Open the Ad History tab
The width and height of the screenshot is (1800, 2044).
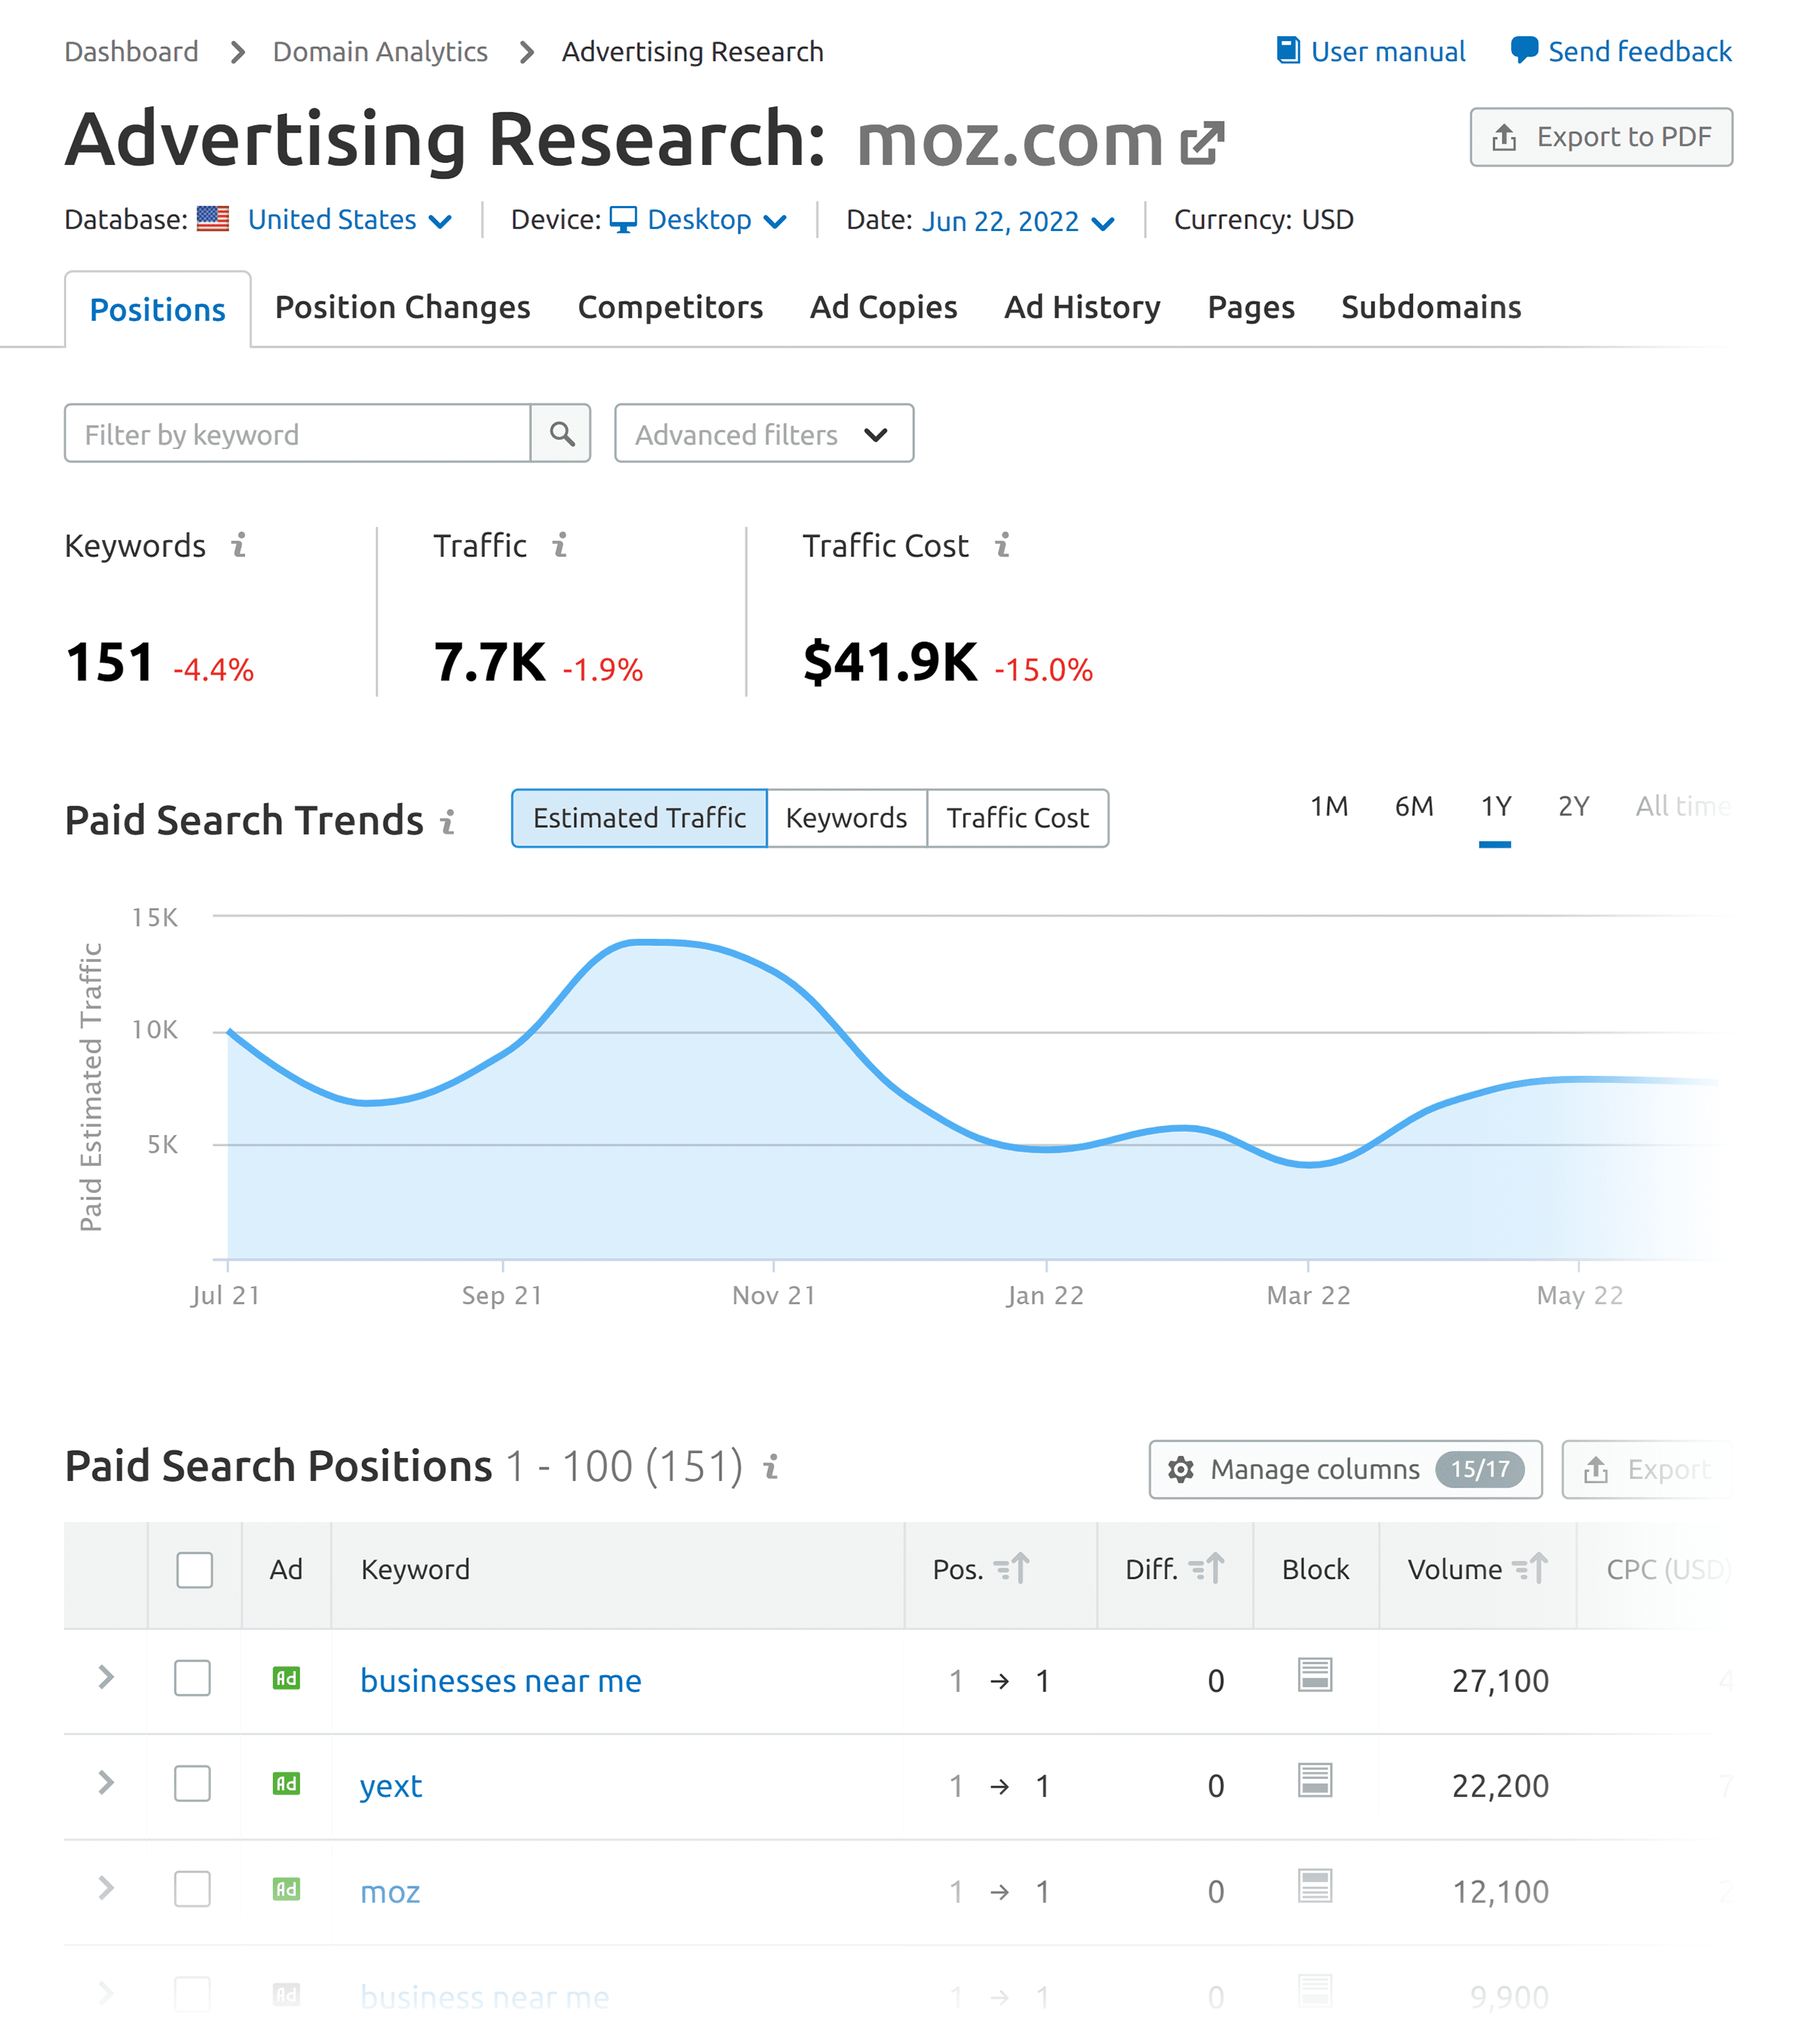click(x=1082, y=307)
